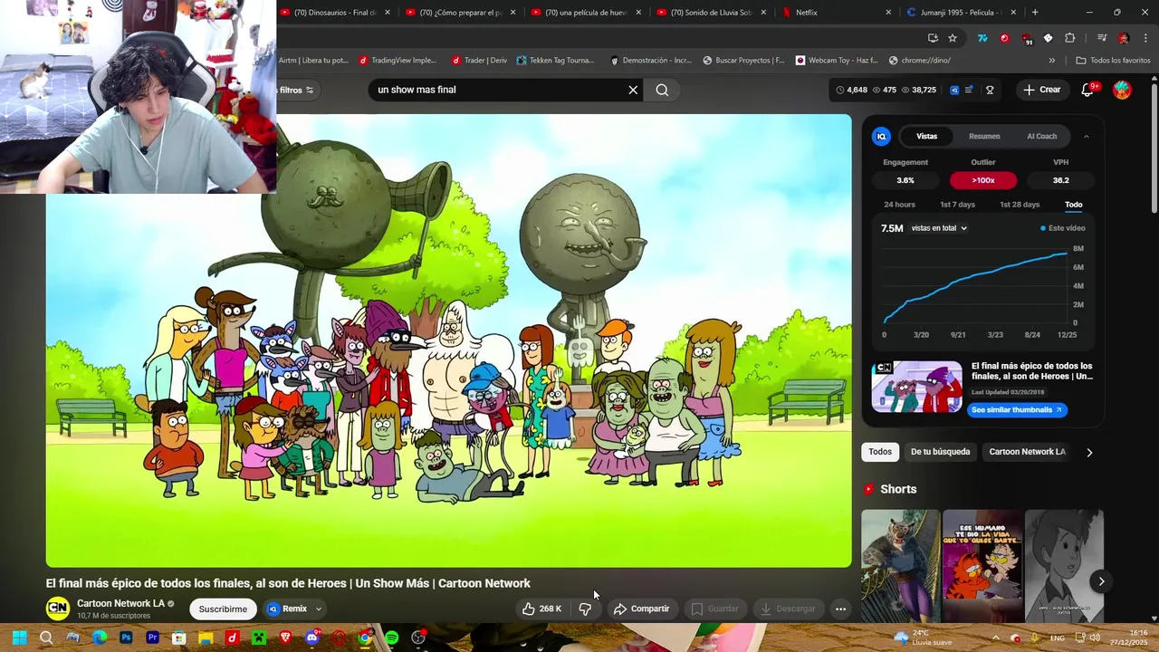Open the YouTube account avatar menu
The width and height of the screenshot is (1159, 652).
pos(1122,90)
